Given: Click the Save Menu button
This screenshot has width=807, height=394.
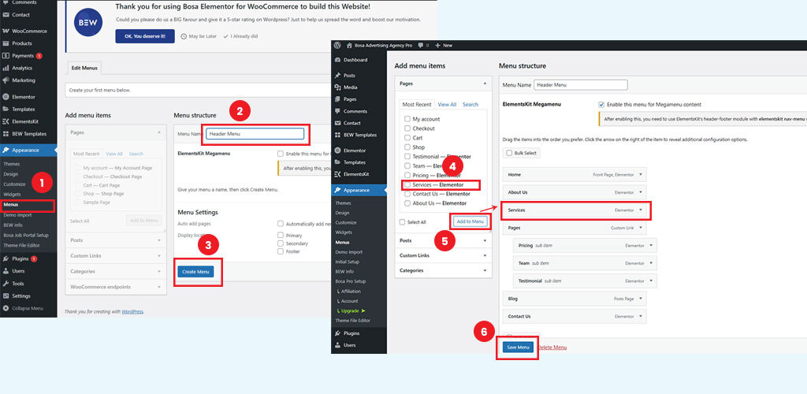Looking at the screenshot, I should coord(518,348).
